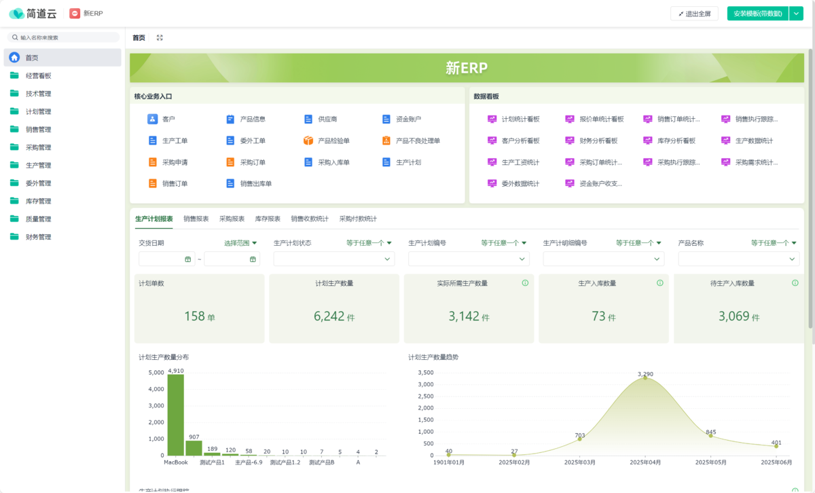Image resolution: width=815 pixels, height=493 pixels.
Task: Click the 库存分析看板 dashboard icon
Action: 648,141
